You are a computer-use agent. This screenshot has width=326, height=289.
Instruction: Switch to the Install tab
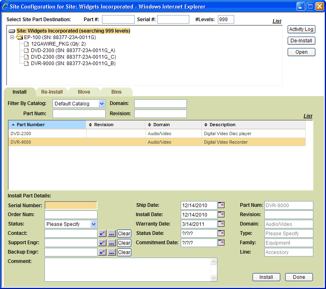point(20,92)
